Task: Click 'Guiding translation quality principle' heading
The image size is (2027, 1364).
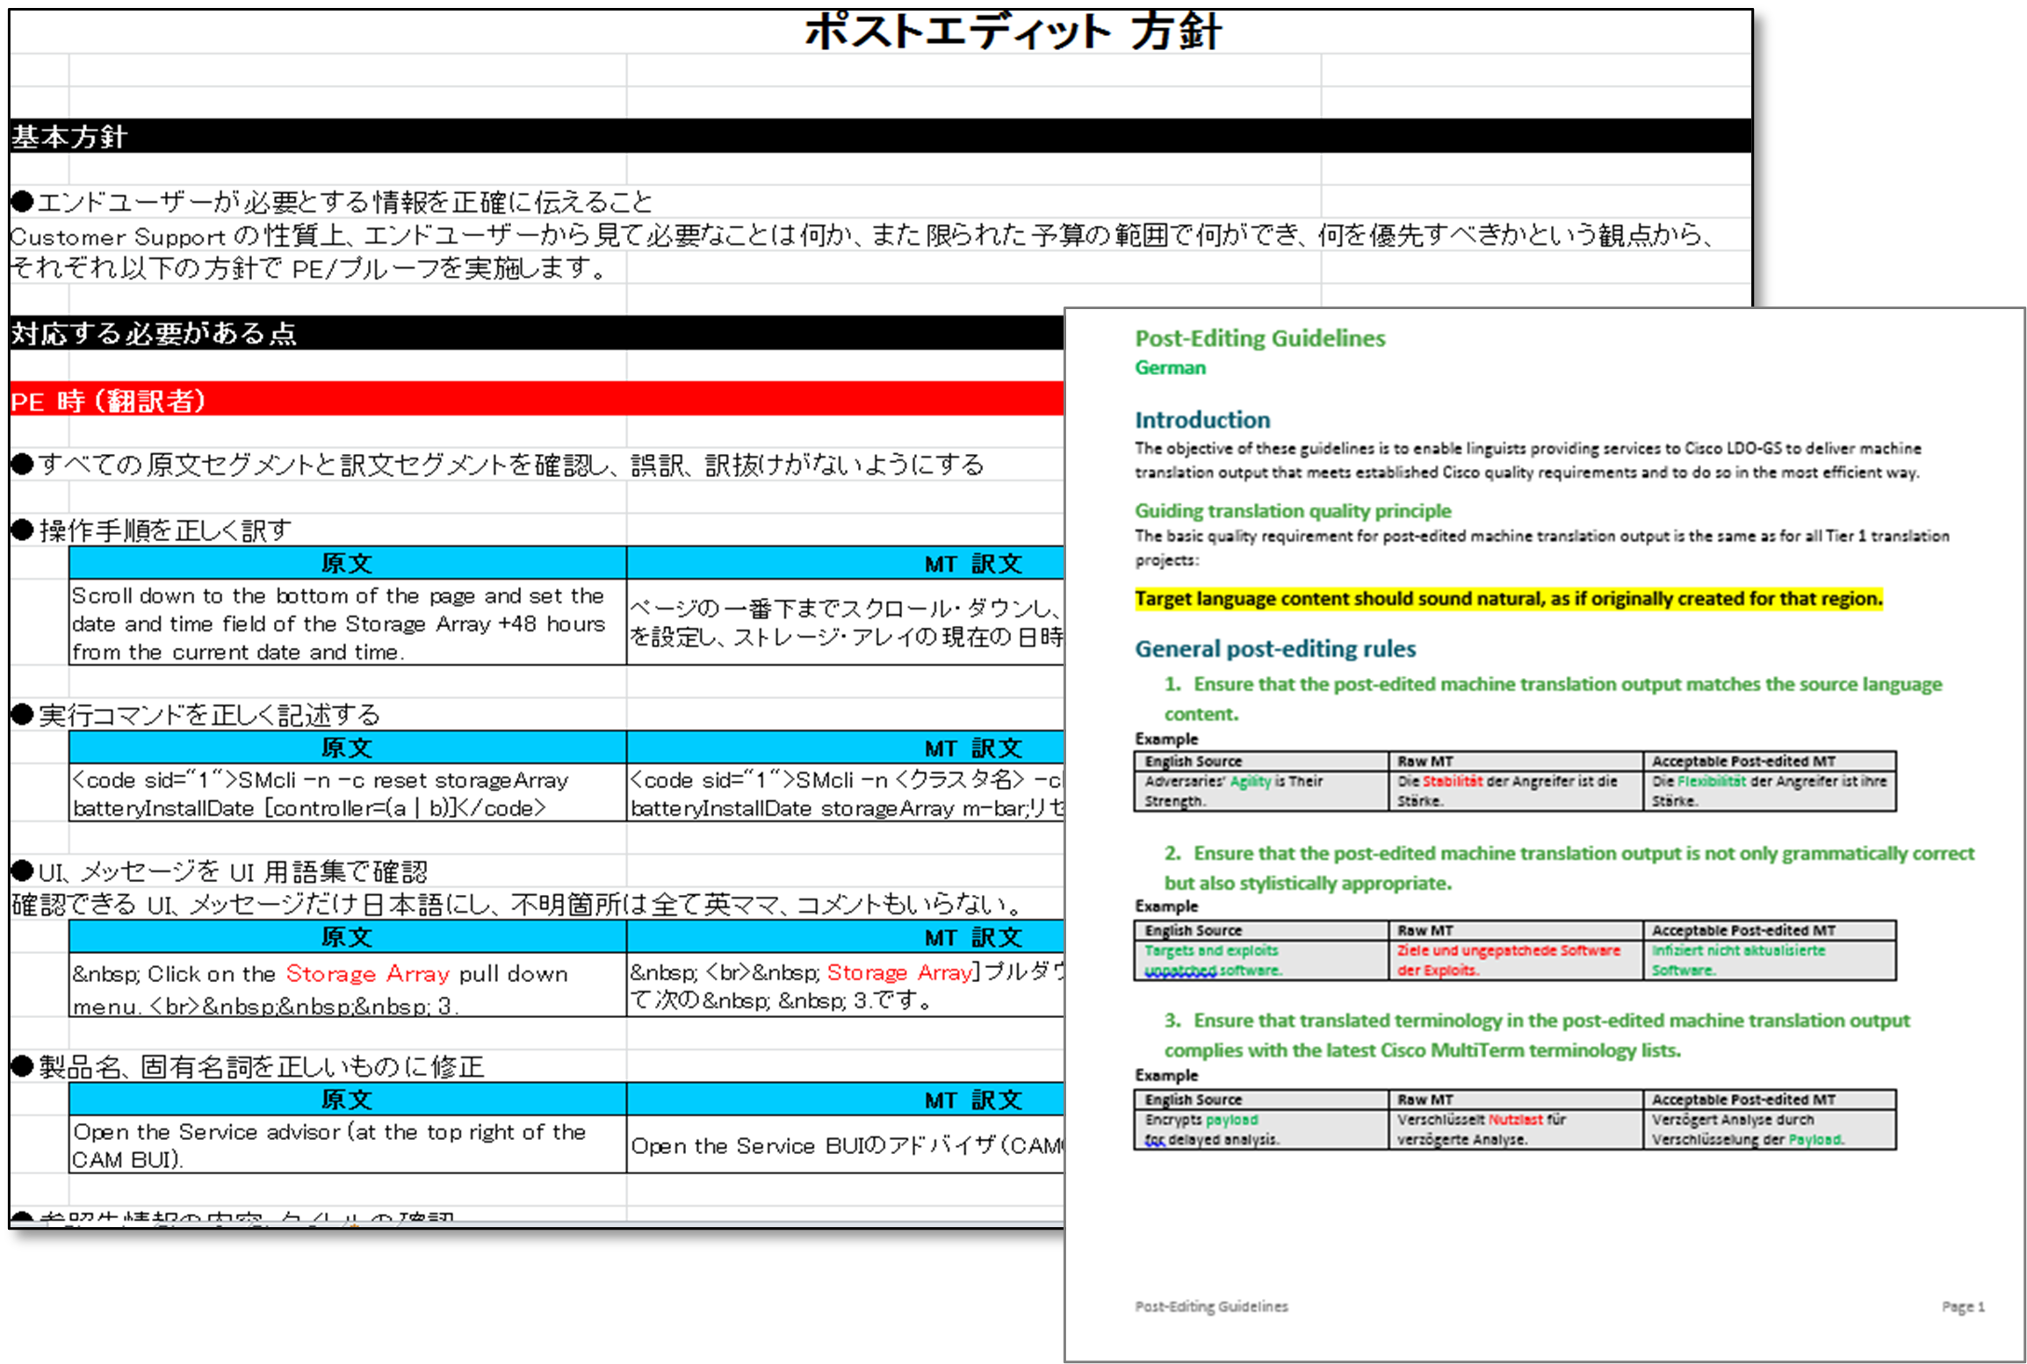Action: [x=1293, y=510]
